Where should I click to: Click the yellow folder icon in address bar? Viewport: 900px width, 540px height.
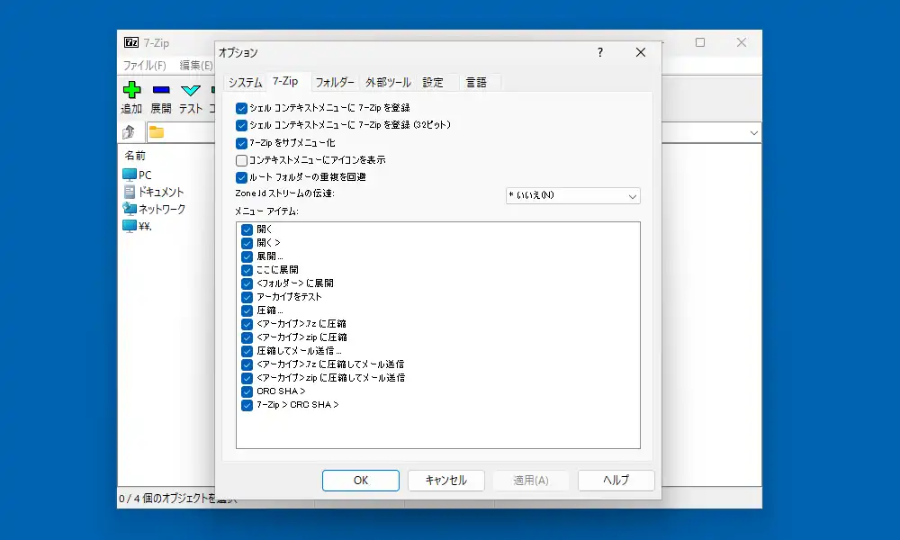[x=157, y=132]
